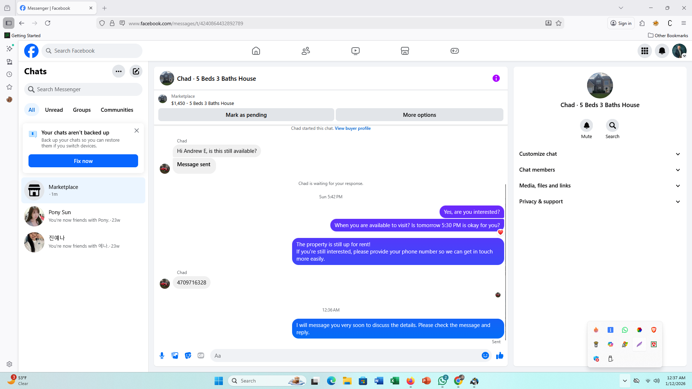Record a voice clip with microphone icon
692x389 pixels.
click(162, 356)
